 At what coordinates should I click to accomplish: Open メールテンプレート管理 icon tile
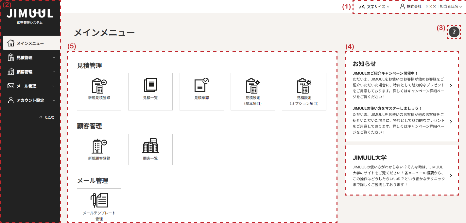99,205
